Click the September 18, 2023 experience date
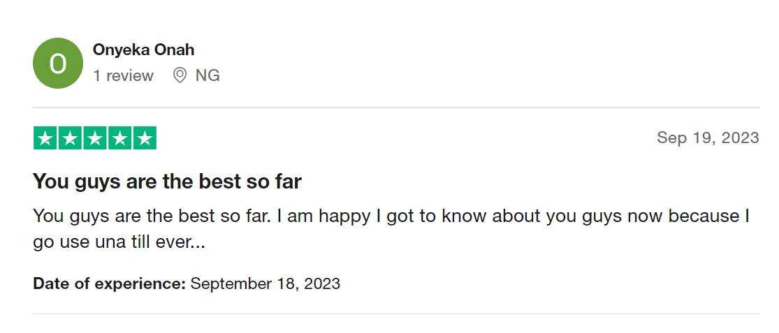This screenshot has width=779, height=333. pyautogui.click(x=265, y=283)
